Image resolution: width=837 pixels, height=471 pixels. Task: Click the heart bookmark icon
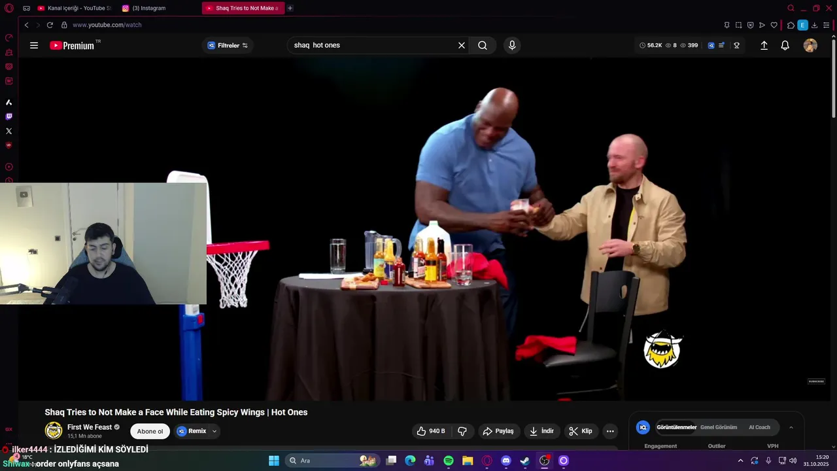774,25
